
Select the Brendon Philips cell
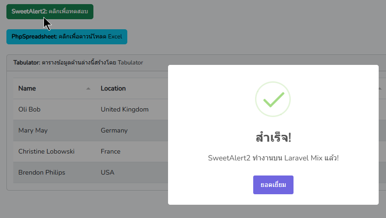[42, 173]
